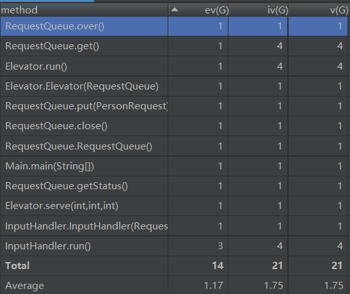
Task: Click Average ev(G) value 1.17
Action: [214, 286]
